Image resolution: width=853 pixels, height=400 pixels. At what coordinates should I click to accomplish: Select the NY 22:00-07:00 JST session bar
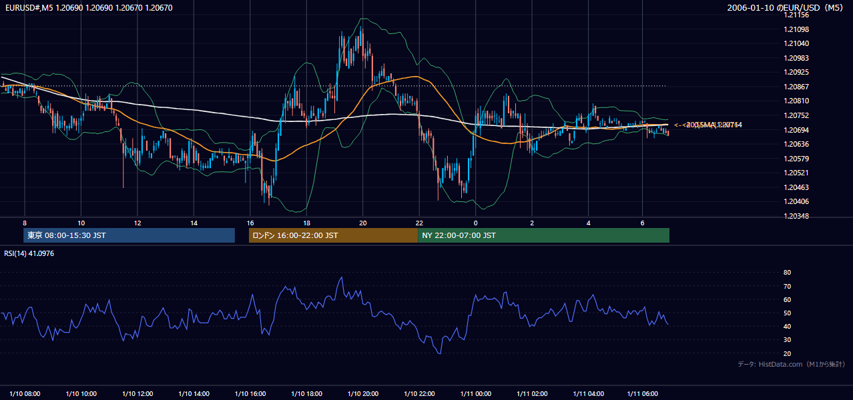pyautogui.click(x=543, y=235)
